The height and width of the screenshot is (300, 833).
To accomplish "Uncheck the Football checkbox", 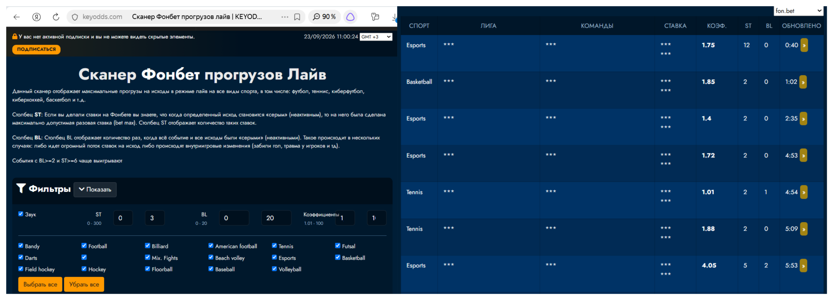I will tap(84, 246).
